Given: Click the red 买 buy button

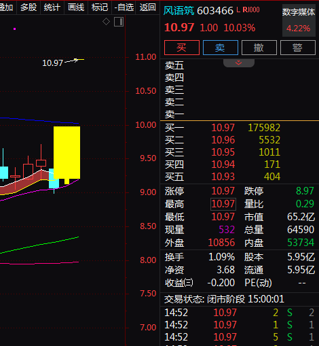Looking at the screenshot, I should click(182, 48).
